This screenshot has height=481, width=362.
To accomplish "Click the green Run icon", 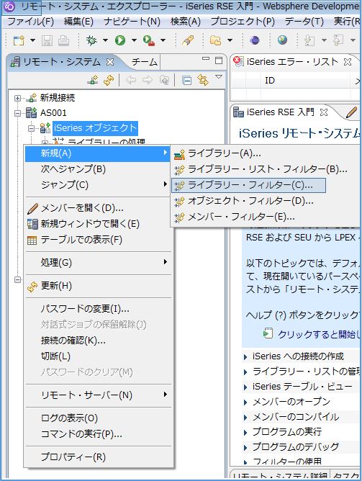I will (x=120, y=40).
